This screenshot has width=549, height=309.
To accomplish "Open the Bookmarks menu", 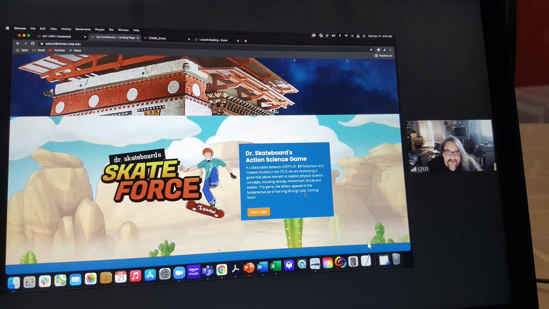I will 83,29.
